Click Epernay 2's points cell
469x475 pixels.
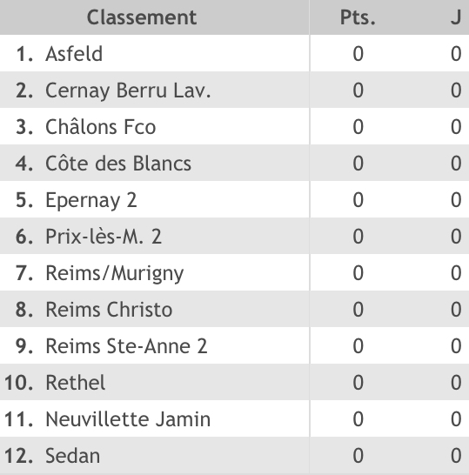[358, 200]
